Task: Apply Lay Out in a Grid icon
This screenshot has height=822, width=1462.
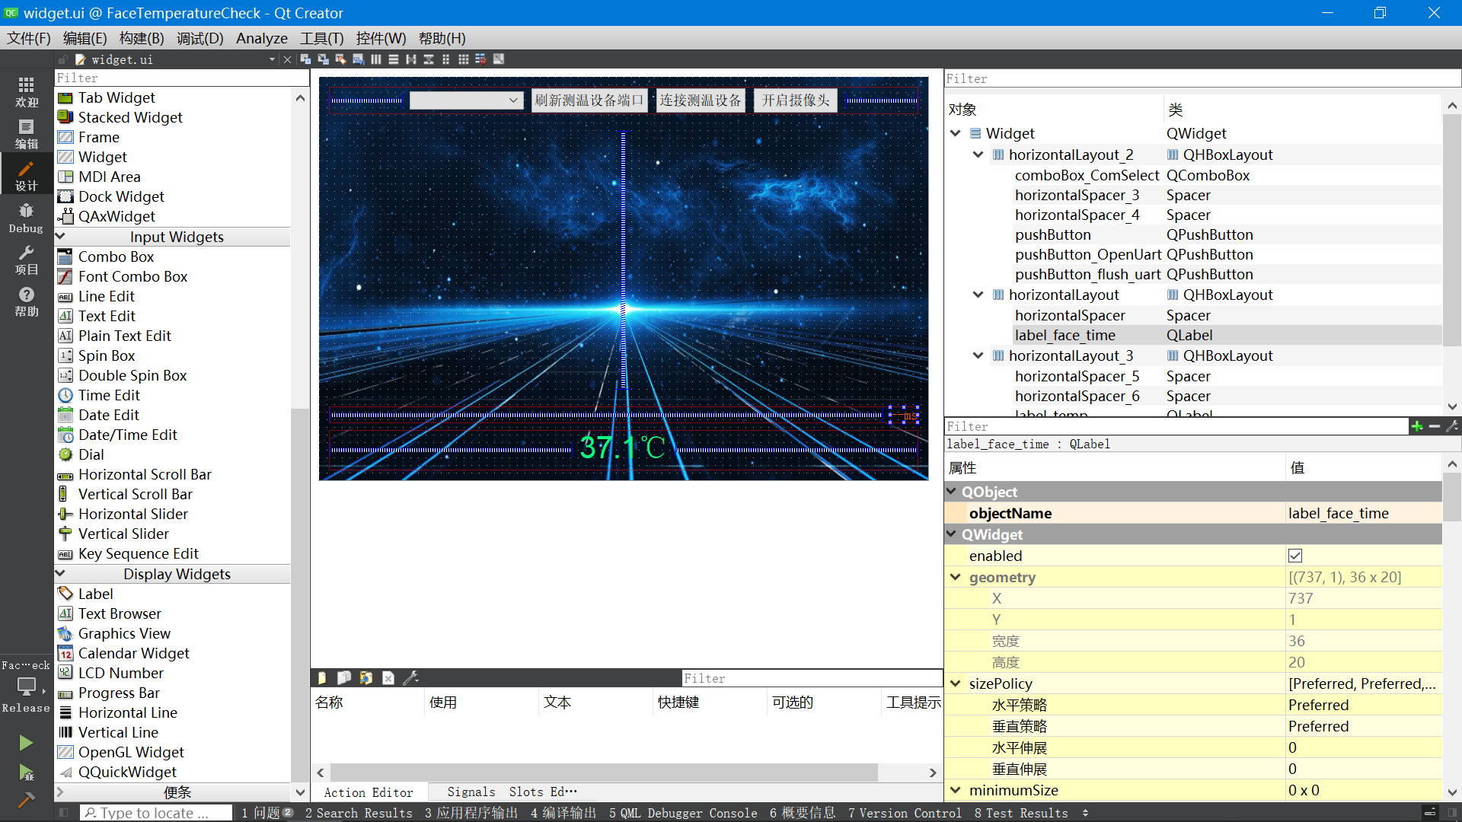Action: [464, 59]
